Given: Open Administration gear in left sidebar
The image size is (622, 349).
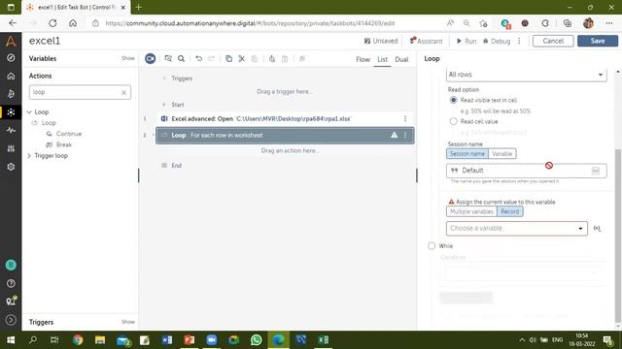Looking at the screenshot, I should (x=11, y=167).
